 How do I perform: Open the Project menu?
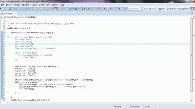[x=42, y=5]
